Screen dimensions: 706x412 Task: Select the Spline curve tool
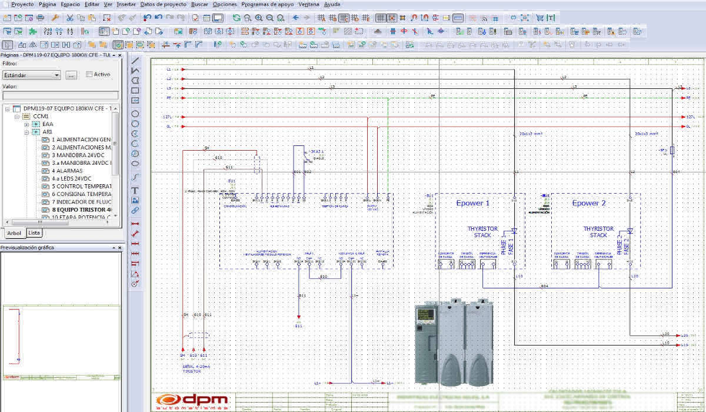[135, 177]
